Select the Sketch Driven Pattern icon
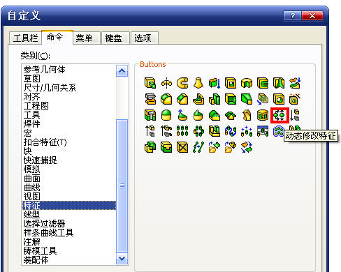The width and height of the screenshot is (341, 272). [247, 131]
